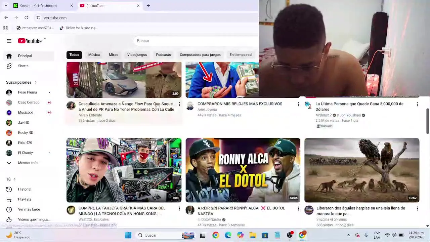Show hidden system tray icons
This screenshot has height=242, width=430.
[348, 235]
